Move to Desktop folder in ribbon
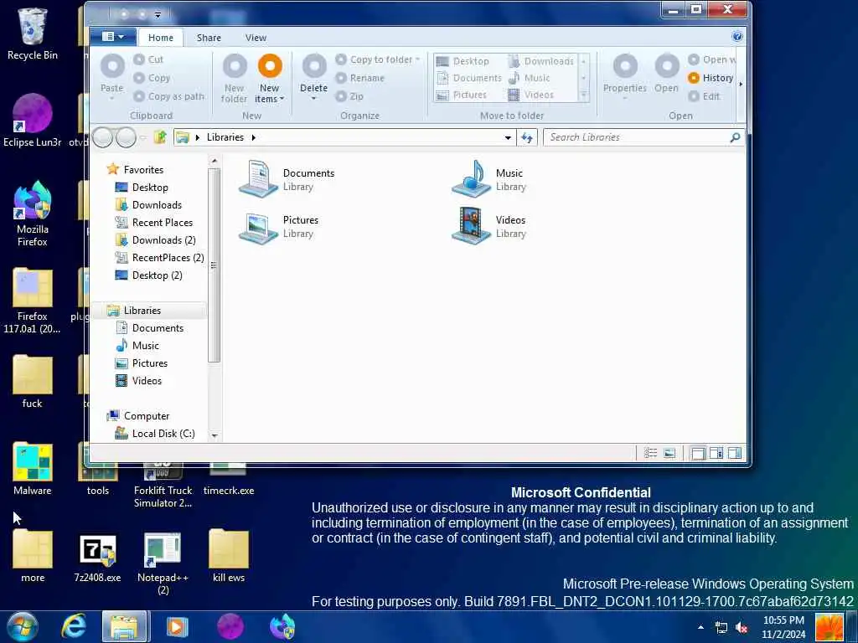The width and height of the screenshot is (858, 643). (x=463, y=61)
